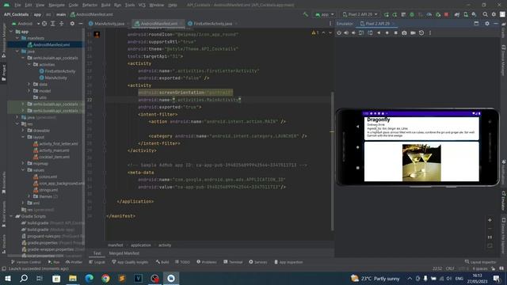Image resolution: width=507 pixels, height=285 pixels.
Task: Click emulator zoom in plus button
Action: [490, 220]
